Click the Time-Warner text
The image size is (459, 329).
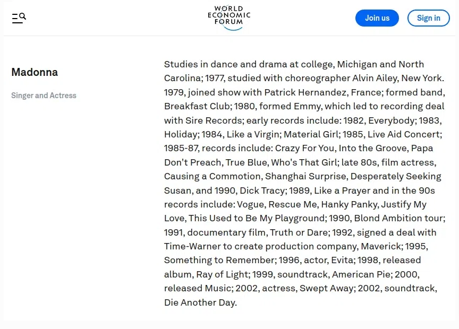coord(192,246)
